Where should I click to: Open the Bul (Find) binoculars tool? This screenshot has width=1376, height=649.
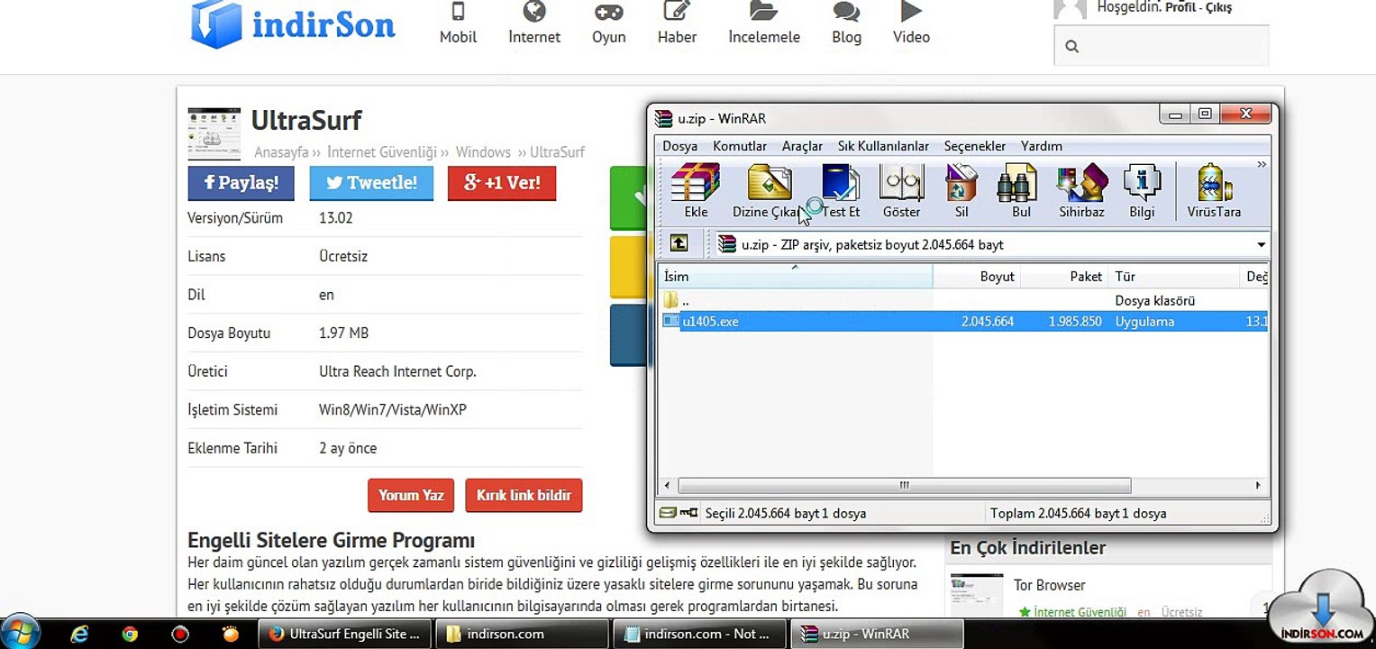pyautogui.click(x=1021, y=191)
